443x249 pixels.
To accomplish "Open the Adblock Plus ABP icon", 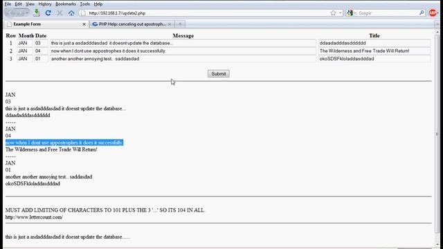I will click(x=432, y=12).
